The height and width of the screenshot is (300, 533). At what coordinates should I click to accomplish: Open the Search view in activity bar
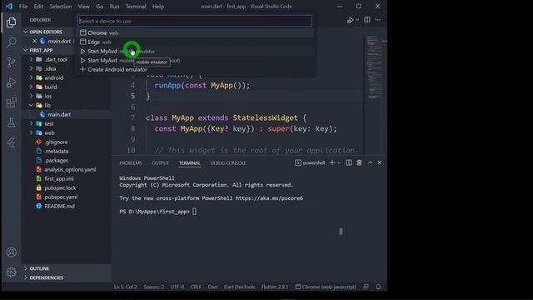tap(11, 42)
